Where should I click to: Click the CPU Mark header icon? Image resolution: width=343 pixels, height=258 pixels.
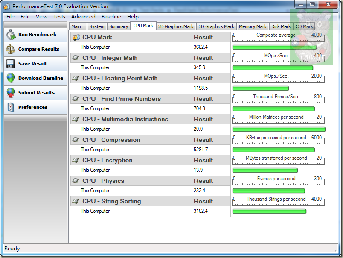[76, 38]
